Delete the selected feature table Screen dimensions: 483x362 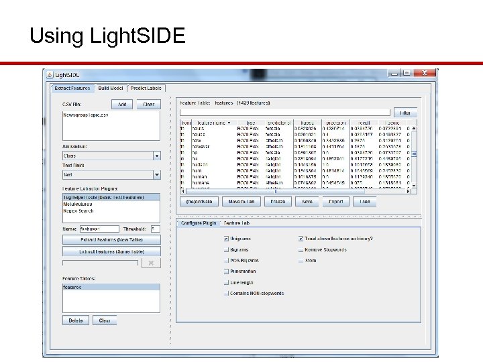pos(76,320)
